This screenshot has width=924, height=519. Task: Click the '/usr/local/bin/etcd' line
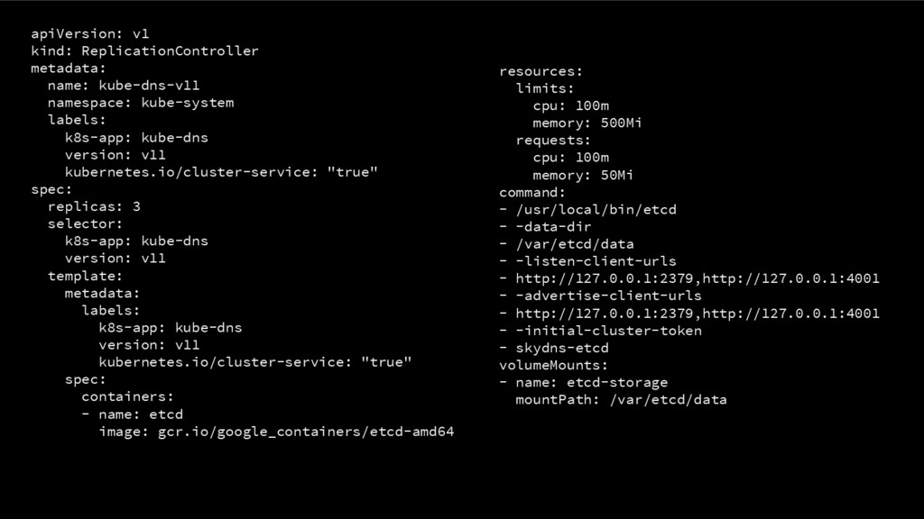click(x=587, y=209)
